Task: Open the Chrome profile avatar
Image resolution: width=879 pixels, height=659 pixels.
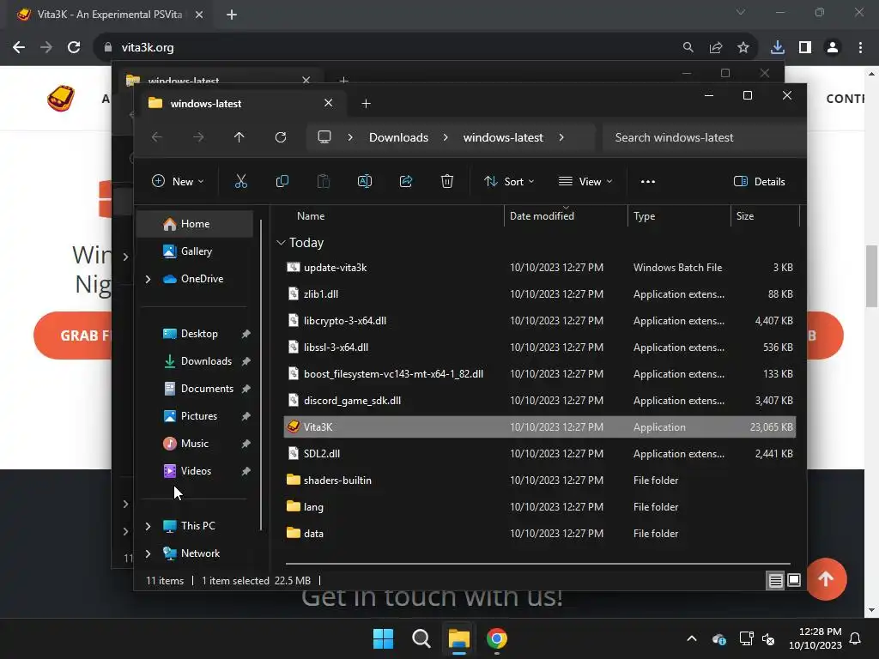Action: (833, 48)
